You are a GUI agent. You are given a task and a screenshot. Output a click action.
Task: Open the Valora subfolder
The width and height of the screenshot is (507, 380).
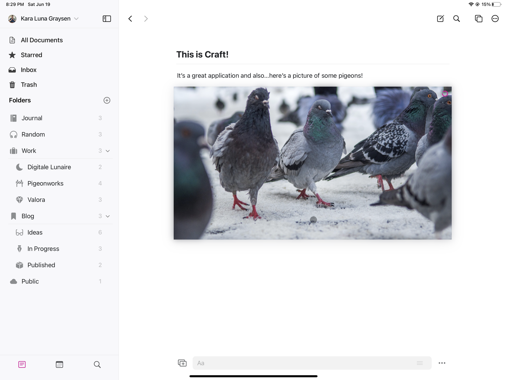point(59,200)
